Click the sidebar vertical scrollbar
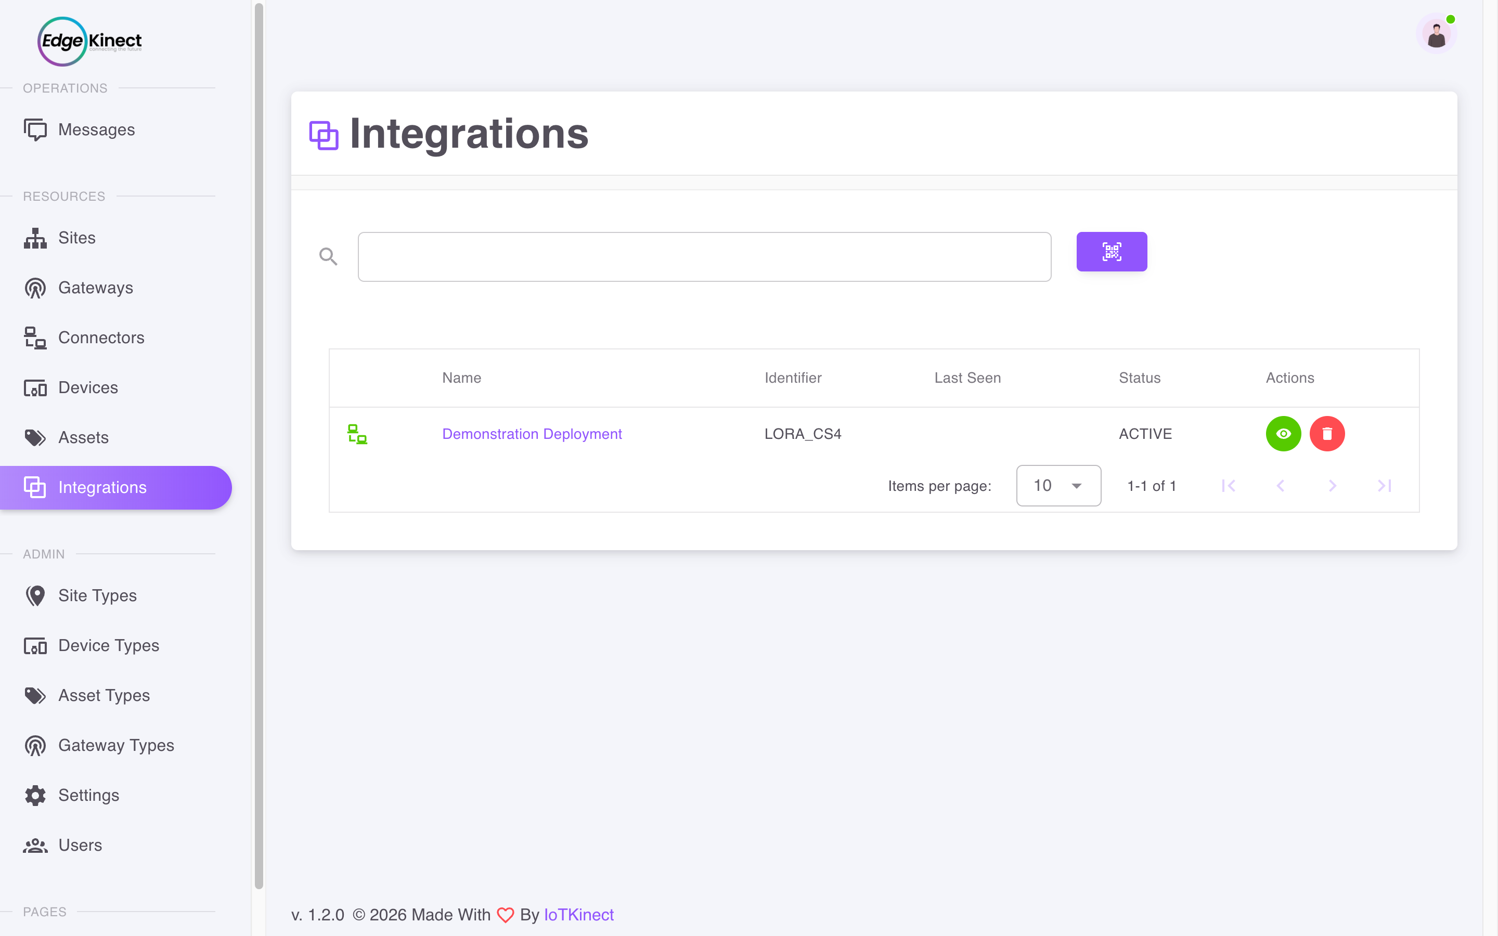The width and height of the screenshot is (1498, 936). tap(259, 446)
